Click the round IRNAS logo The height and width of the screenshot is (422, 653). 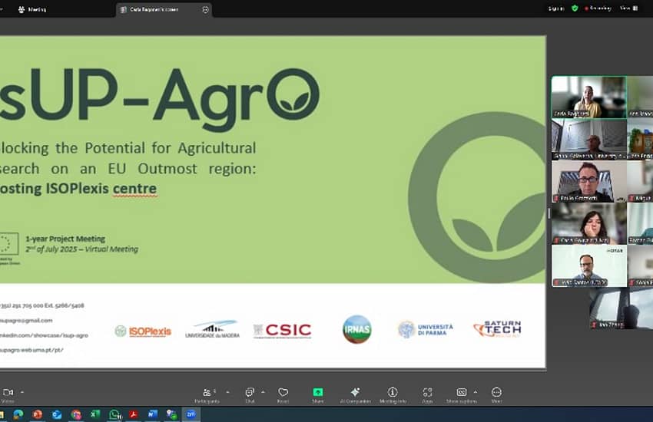point(357,329)
